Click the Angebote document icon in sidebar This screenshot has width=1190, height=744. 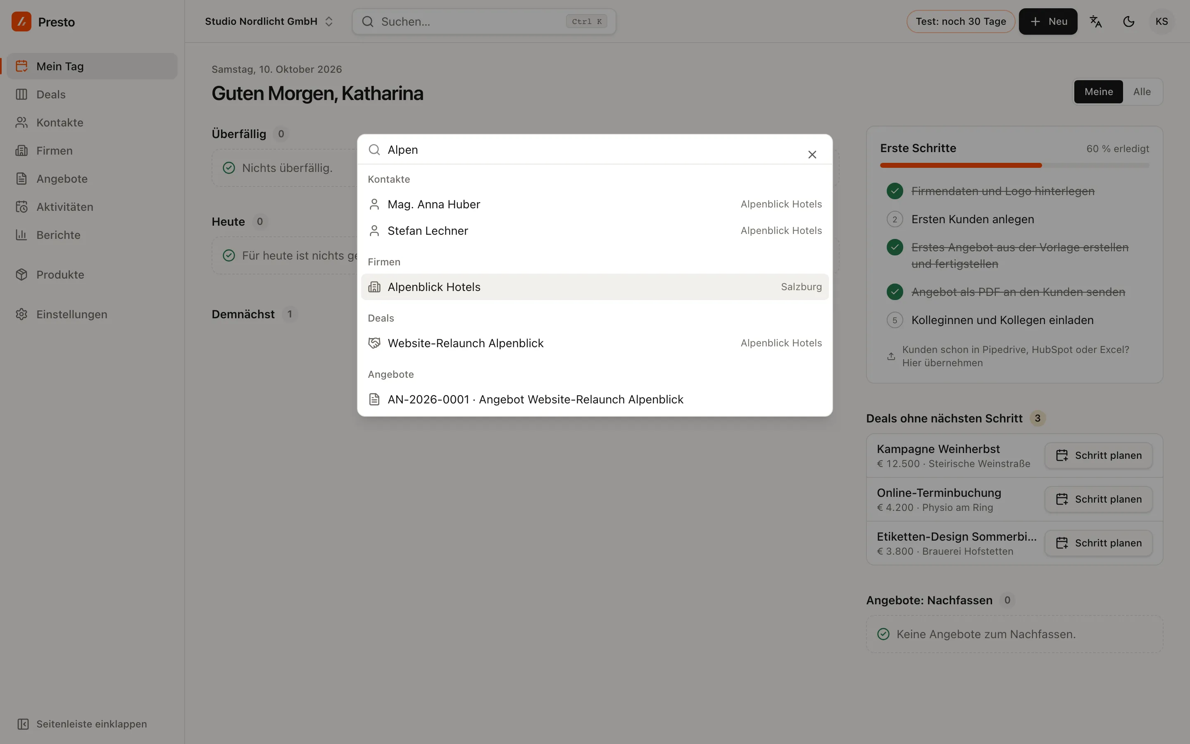click(x=21, y=179)
